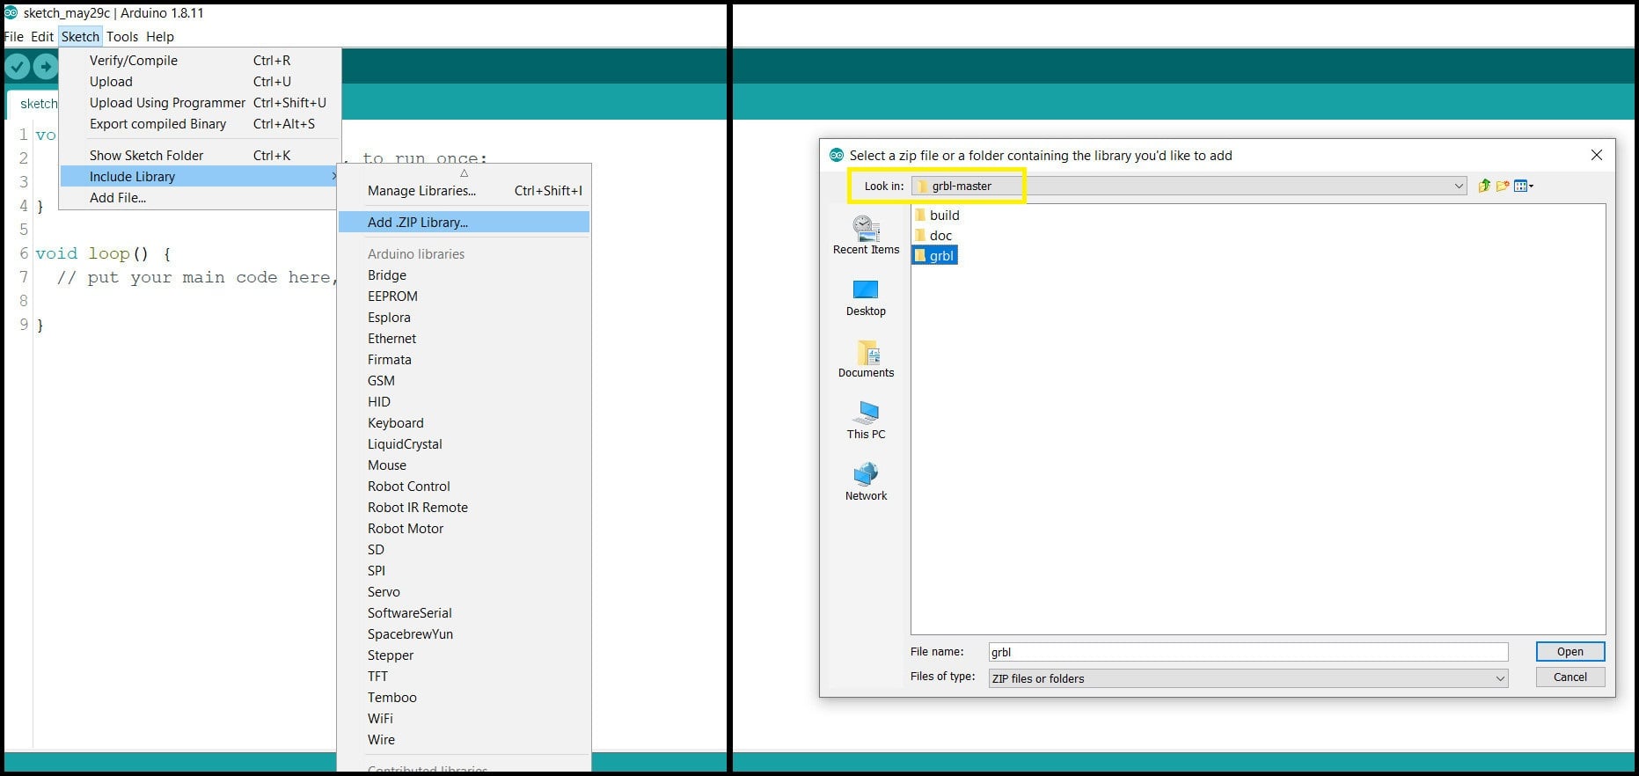
Task: Open the File menu
Action: [x=14, y=36]
